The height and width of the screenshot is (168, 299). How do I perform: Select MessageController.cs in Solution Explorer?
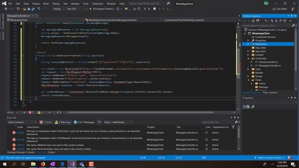tap(270, 65)
